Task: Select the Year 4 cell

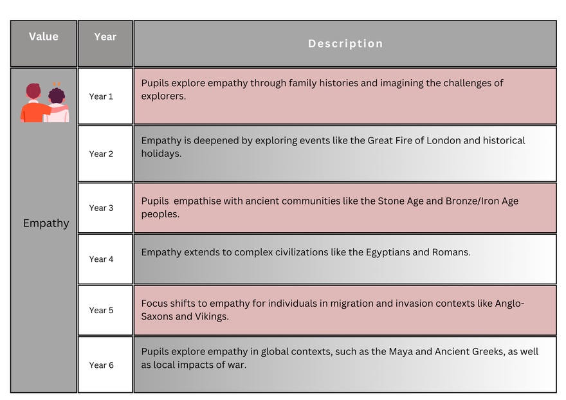Action: [x=101, y=259]
